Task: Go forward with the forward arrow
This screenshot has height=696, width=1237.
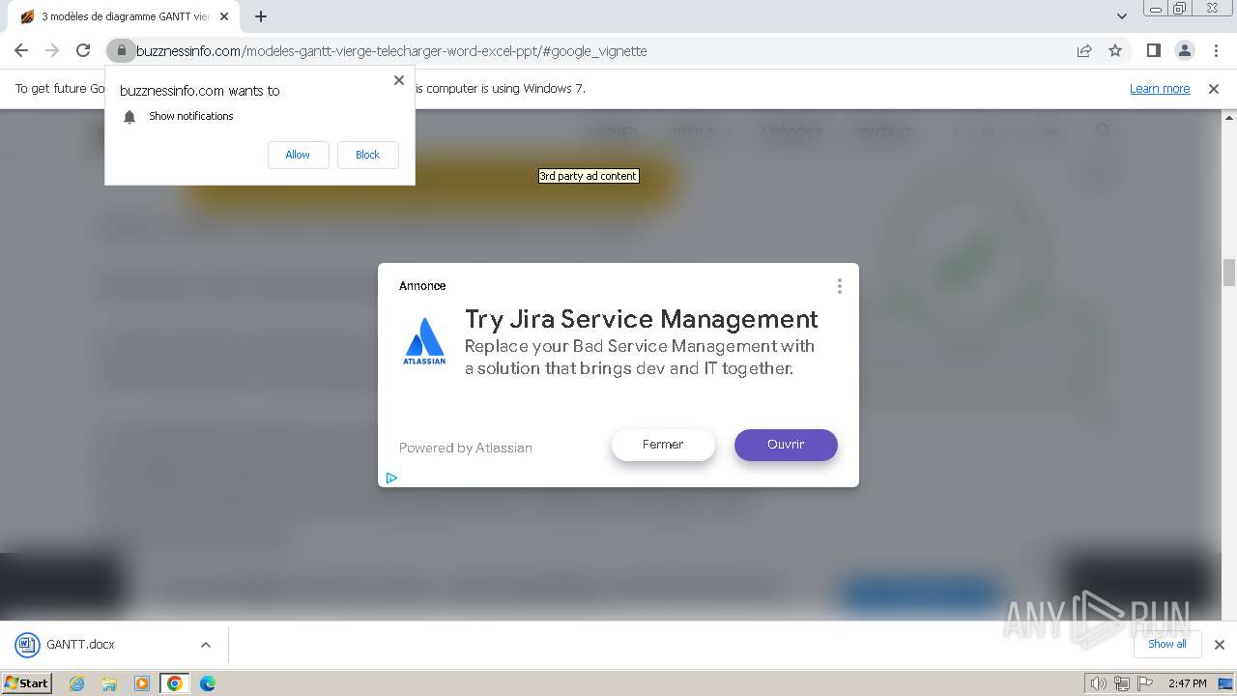Action: point(52,50)
